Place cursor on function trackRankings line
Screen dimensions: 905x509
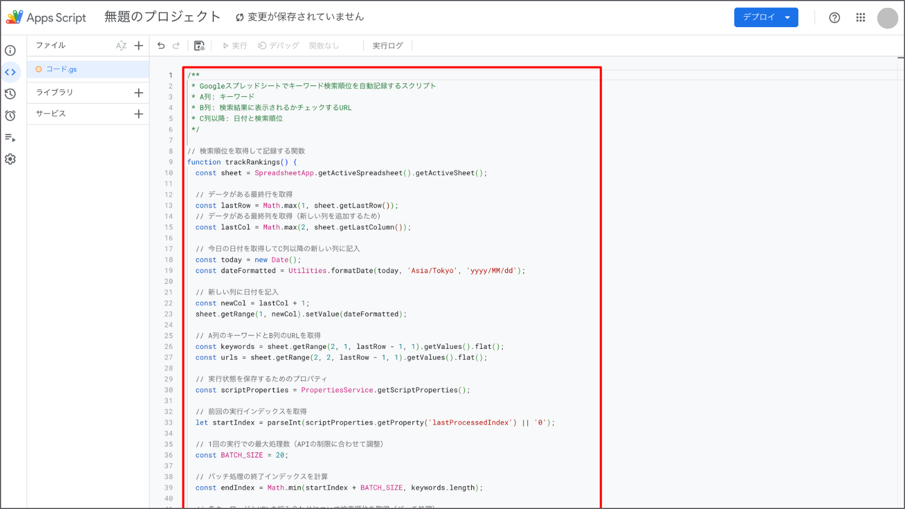coord(242,162)
